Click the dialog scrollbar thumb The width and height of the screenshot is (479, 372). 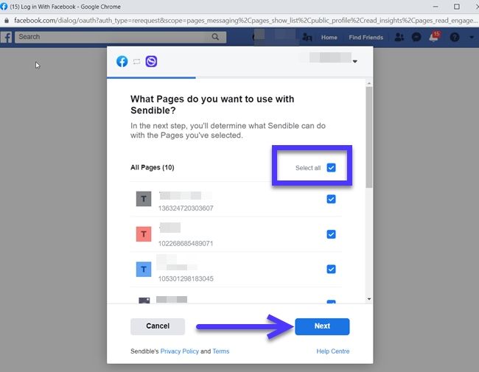pos(369,137)
